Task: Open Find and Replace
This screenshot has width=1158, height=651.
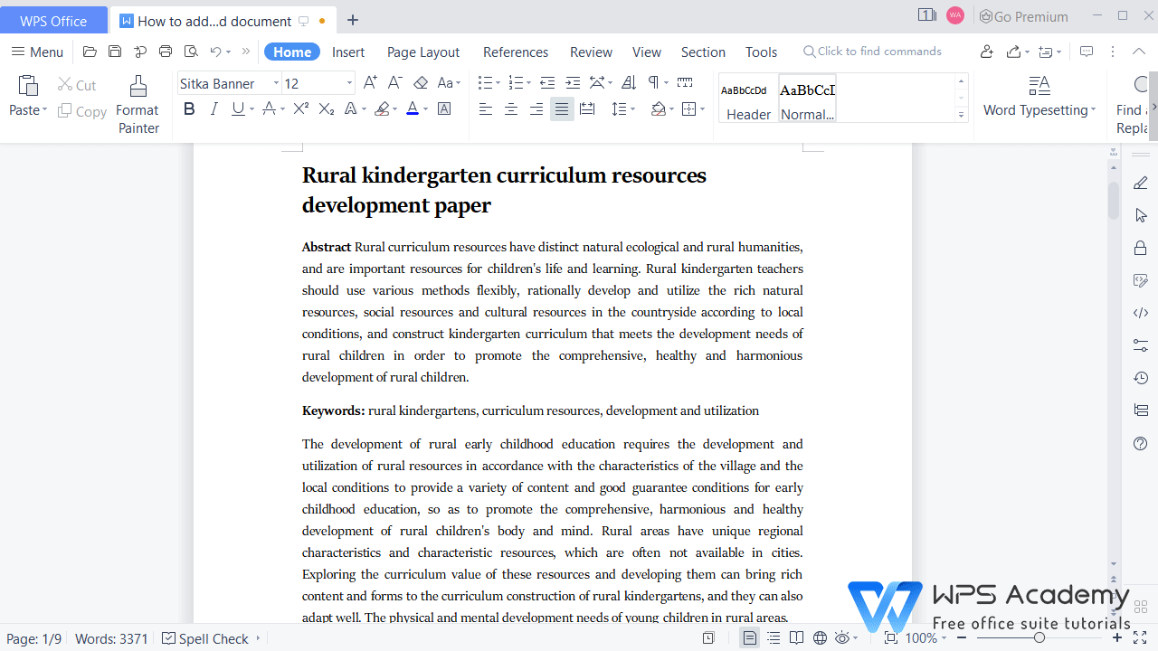Action: [x=1131, y=108]
